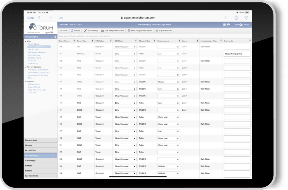288x190 pixels.
Task: Open the HSK Status column filter
Action: tap(136, 41)
